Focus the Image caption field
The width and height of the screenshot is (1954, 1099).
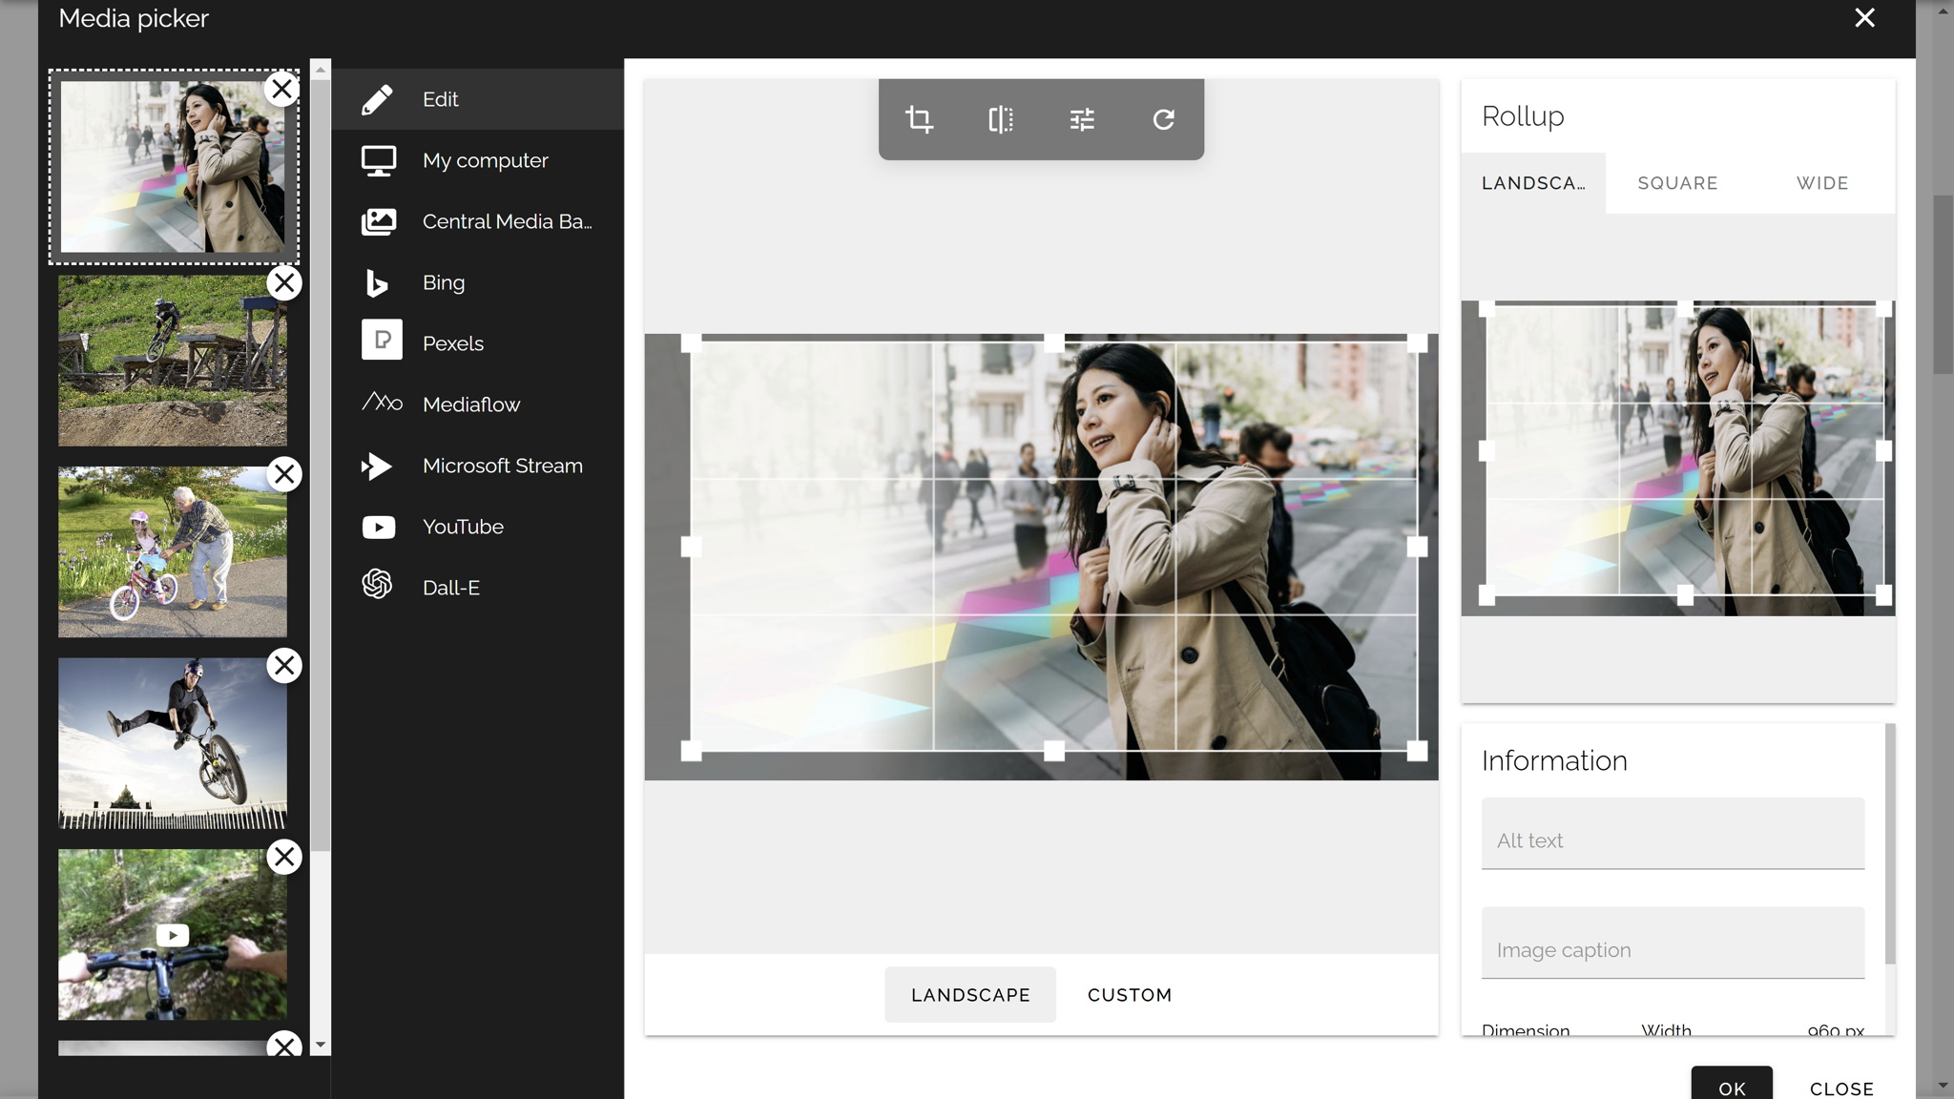pyautogui.click(x=1673, y=943)
